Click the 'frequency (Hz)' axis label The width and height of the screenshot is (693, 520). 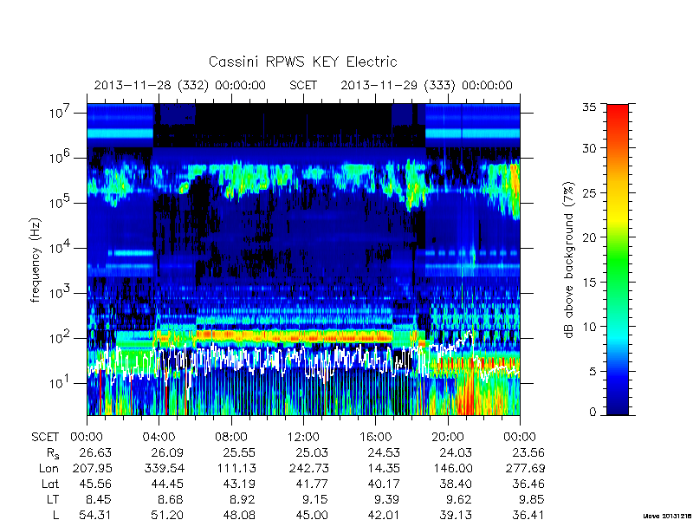pos(36,260)
